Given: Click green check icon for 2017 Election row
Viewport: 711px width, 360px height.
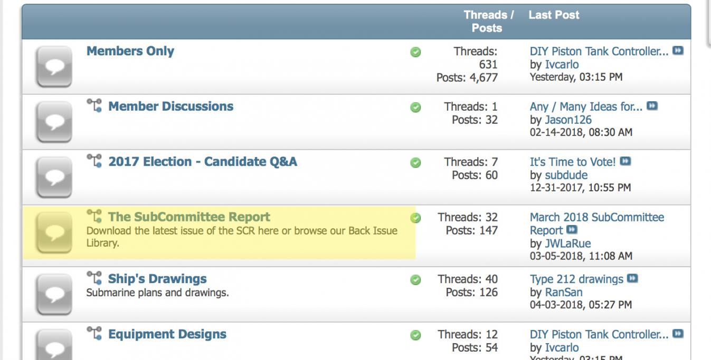Looking at the screenshot, I should 415,162.
